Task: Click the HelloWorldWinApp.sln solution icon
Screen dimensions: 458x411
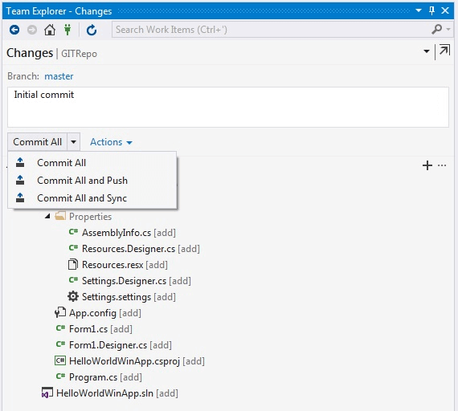Action: pyautogui.click(x=47, y=393)
